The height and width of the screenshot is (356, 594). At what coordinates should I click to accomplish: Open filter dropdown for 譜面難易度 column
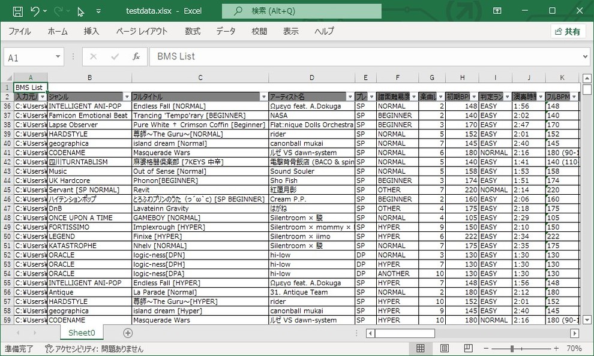pos(414,97)
